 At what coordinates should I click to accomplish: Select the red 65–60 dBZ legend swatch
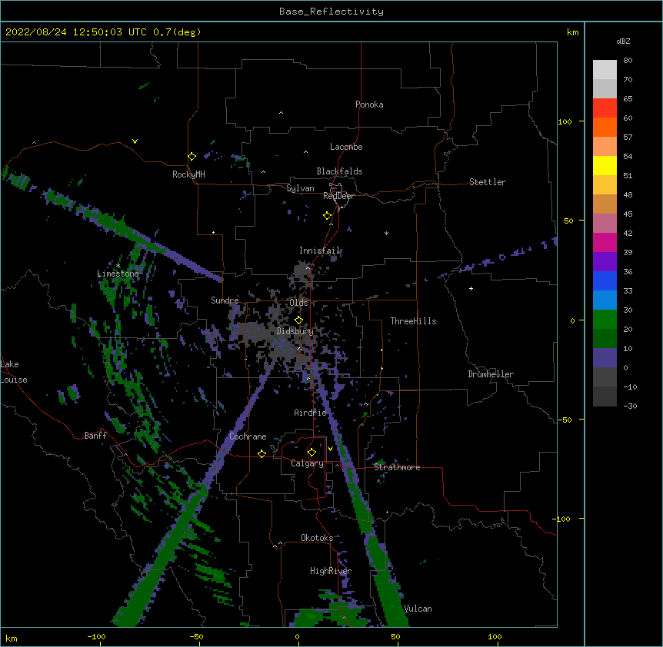[x=605, y=108]
